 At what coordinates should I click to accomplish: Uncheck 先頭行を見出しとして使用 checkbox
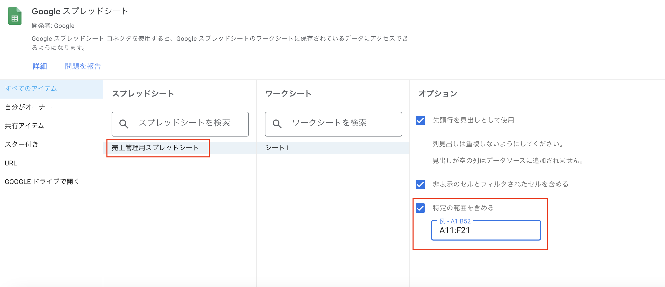pyautogui.click(x=420, y=120)
